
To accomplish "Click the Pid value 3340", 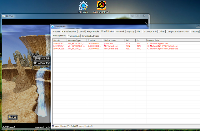I will click(139, 44).
